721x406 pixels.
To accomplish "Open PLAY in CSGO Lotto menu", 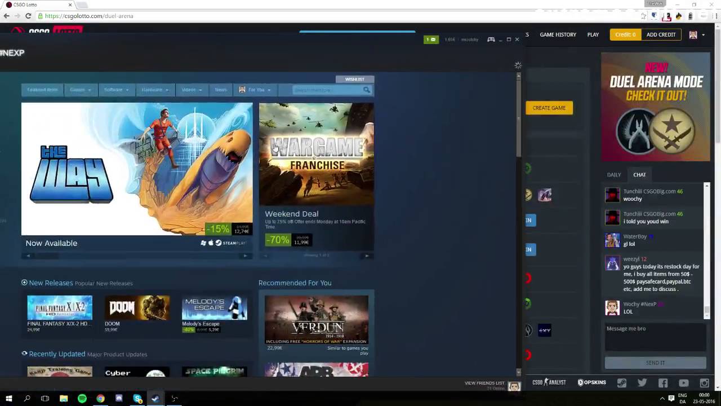I will [593, 35].
